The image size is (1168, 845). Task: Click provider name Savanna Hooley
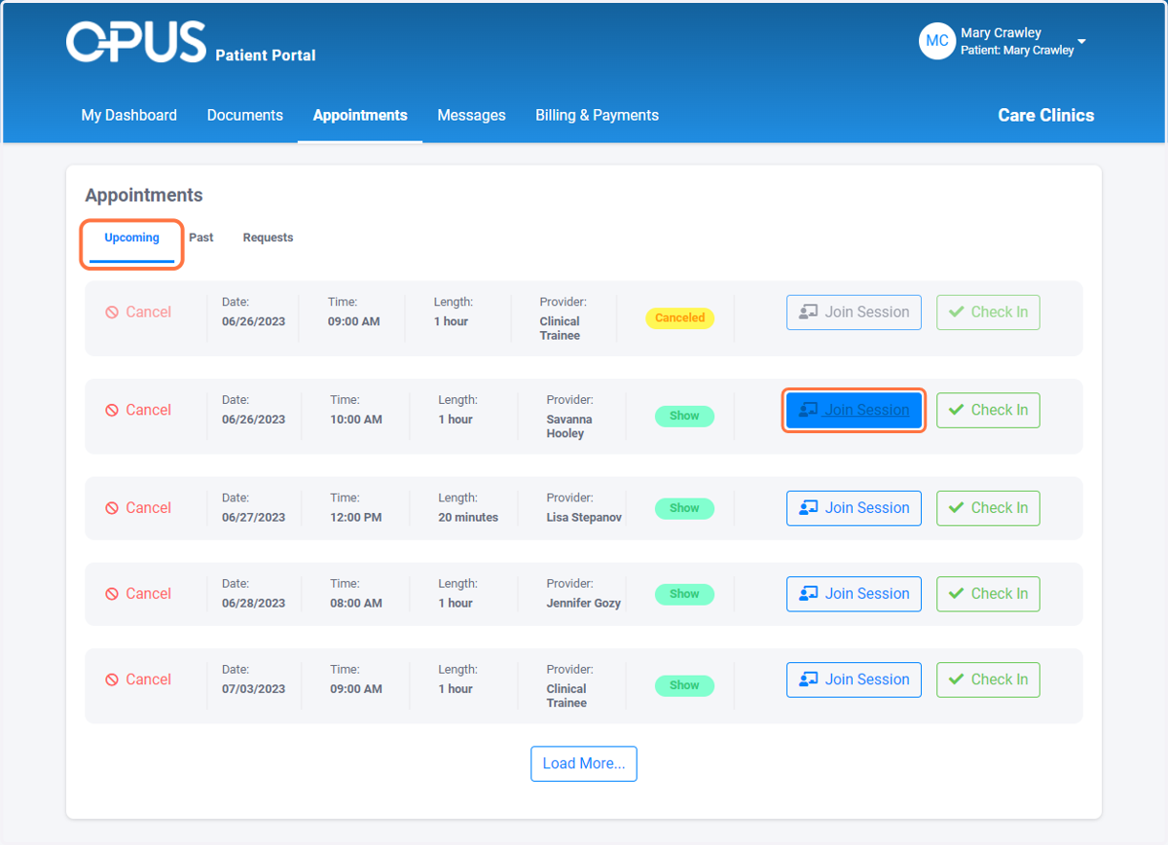pyautogui.click(x=569, y=426)
